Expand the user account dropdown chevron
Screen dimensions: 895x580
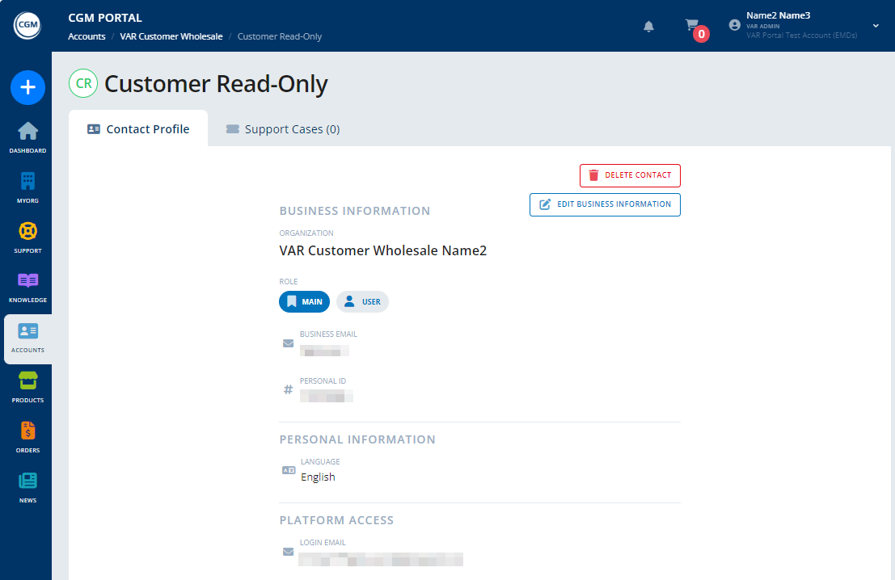point(874,25)
